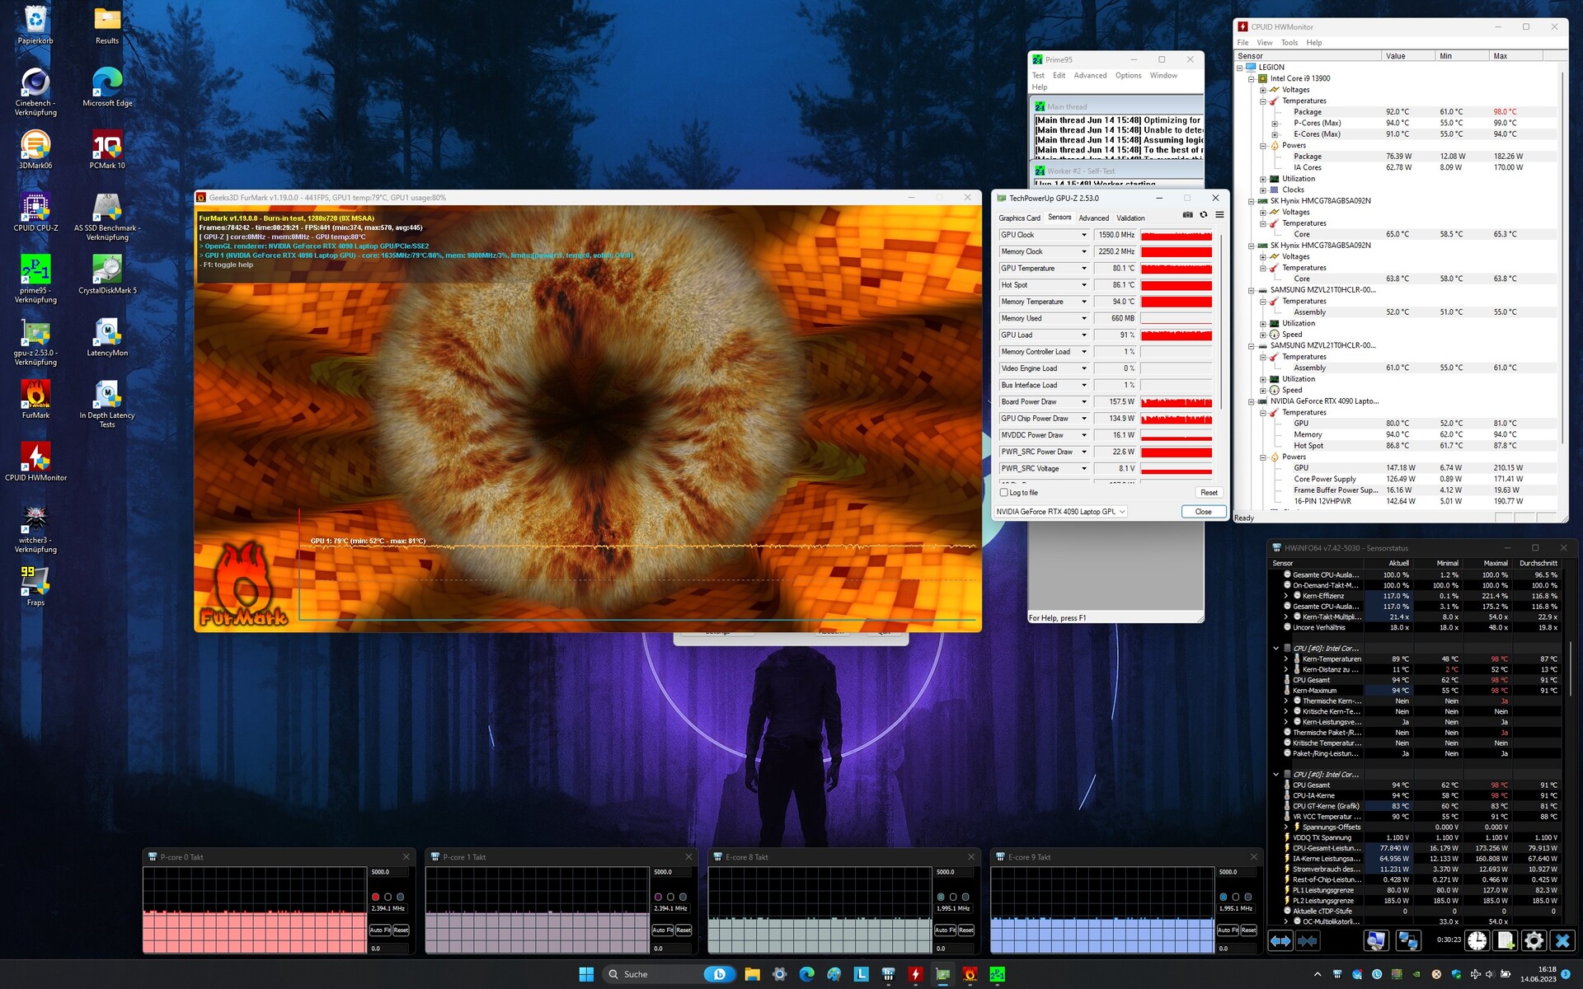
Task: Click GPU-Z screenshot camera icon
Action: point(1187,215)
